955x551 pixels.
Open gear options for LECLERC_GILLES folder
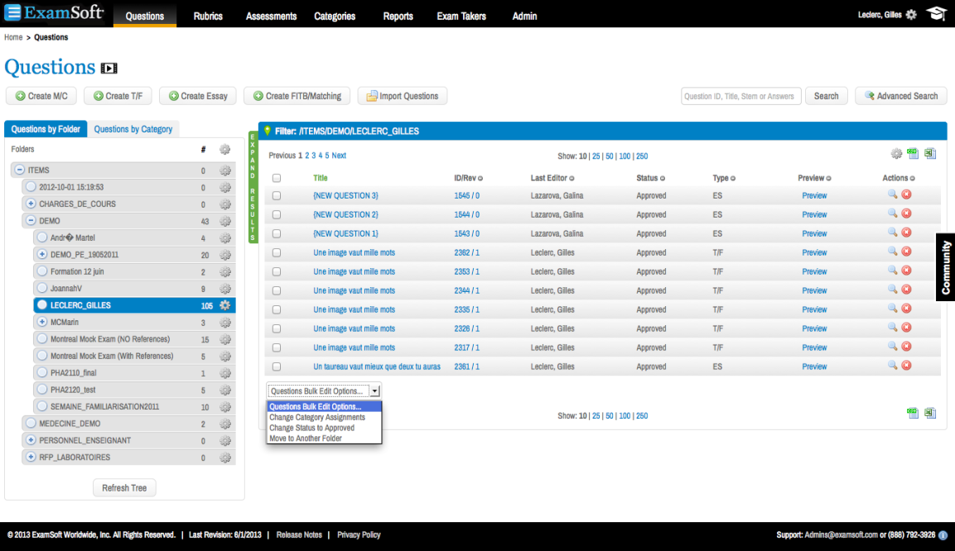pyautogui.click(x=224, y=305)
